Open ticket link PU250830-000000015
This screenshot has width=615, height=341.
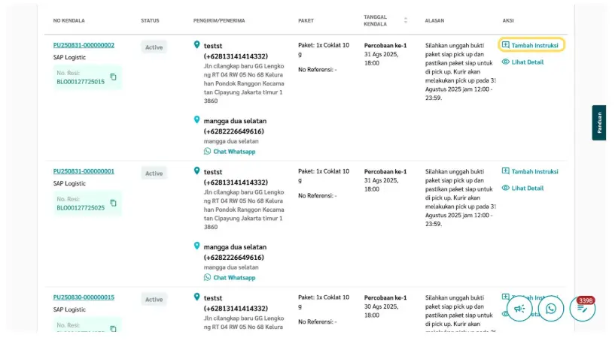tap(84, 297)
